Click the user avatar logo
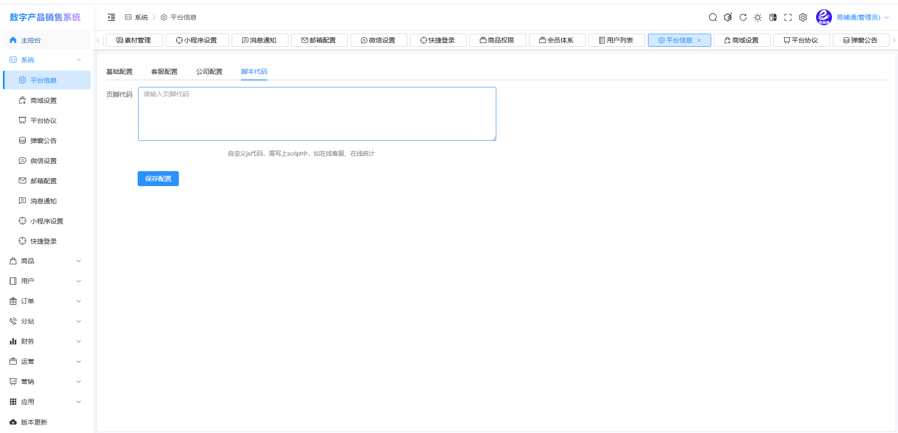Screen dimensions: 898x433 click(x=824, y=17)
